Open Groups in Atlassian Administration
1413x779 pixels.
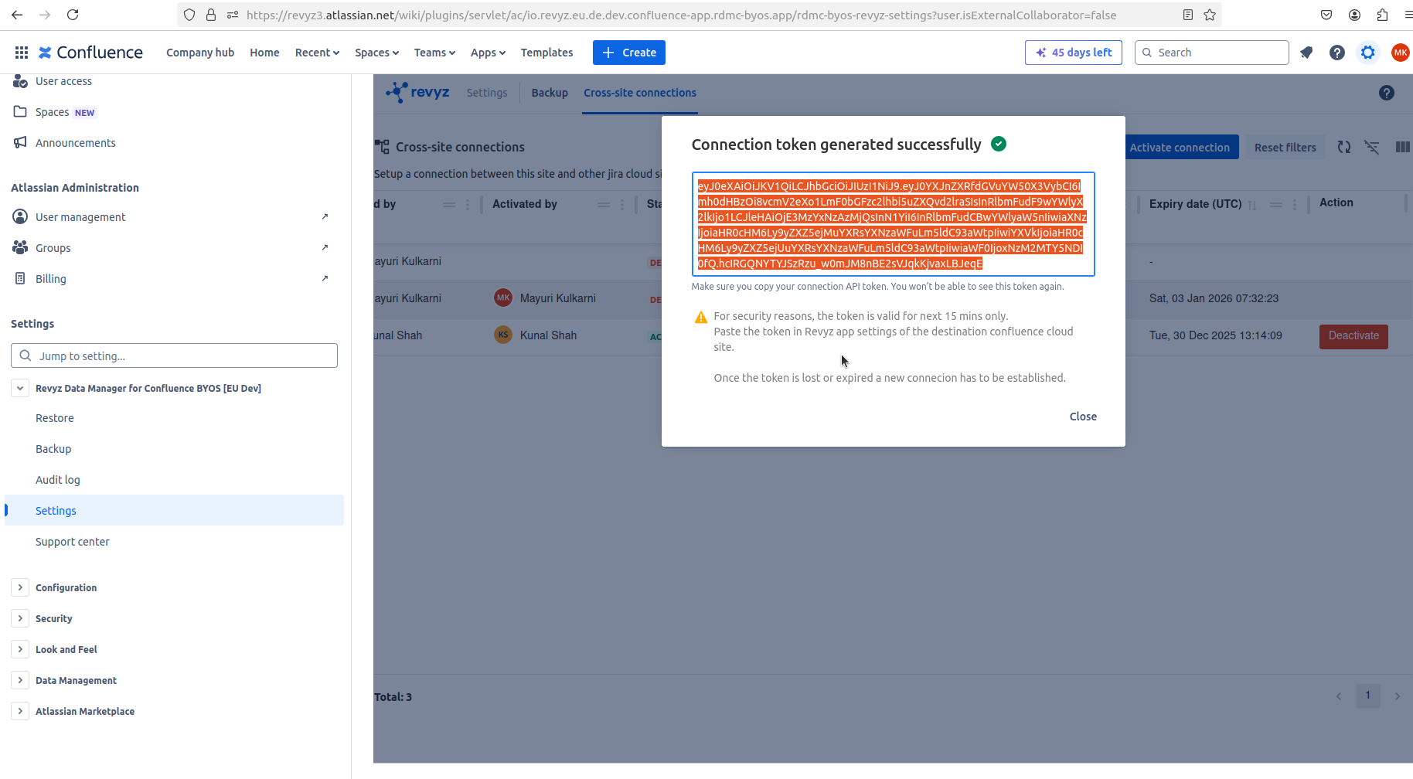53,248
